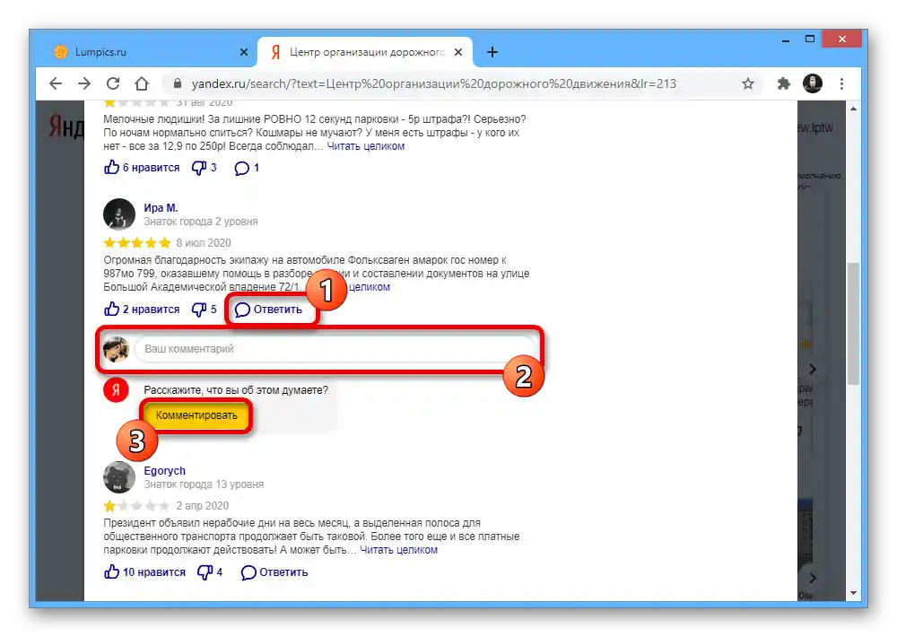The width and height of the screenshot is (897, 637).
Task: Open a new browser tab
Action: click(492, 52)
